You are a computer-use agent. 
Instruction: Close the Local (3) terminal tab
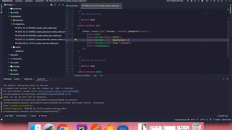coord(46,79)
